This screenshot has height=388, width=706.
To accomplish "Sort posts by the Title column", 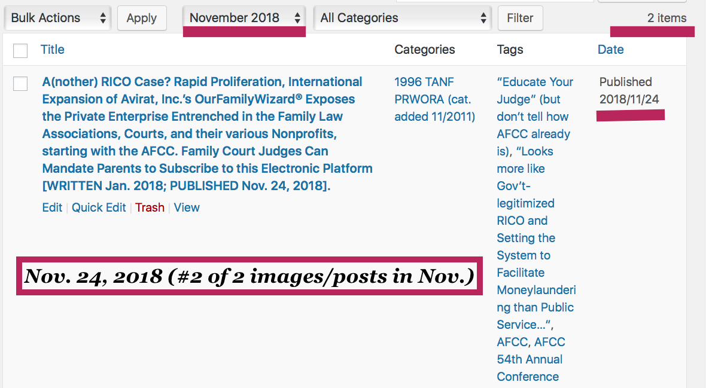I will pyautogui.click(x=52, y=50).
